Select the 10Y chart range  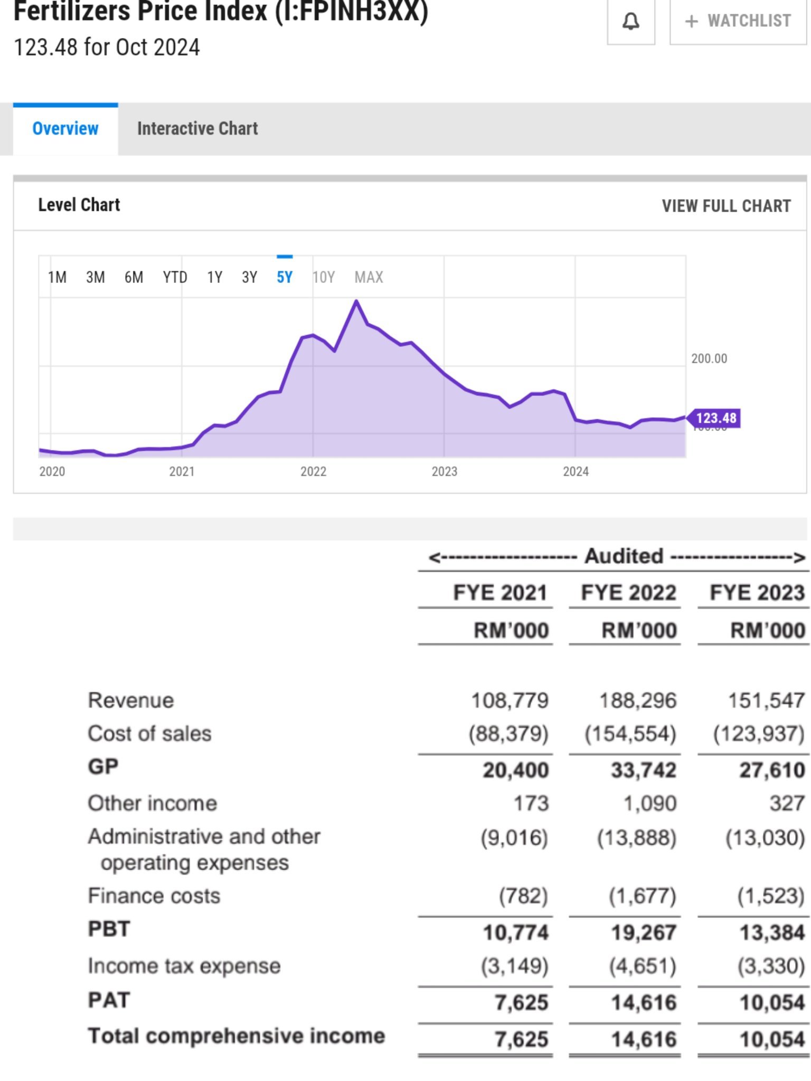pyautogui.click(x=324, y=277)
